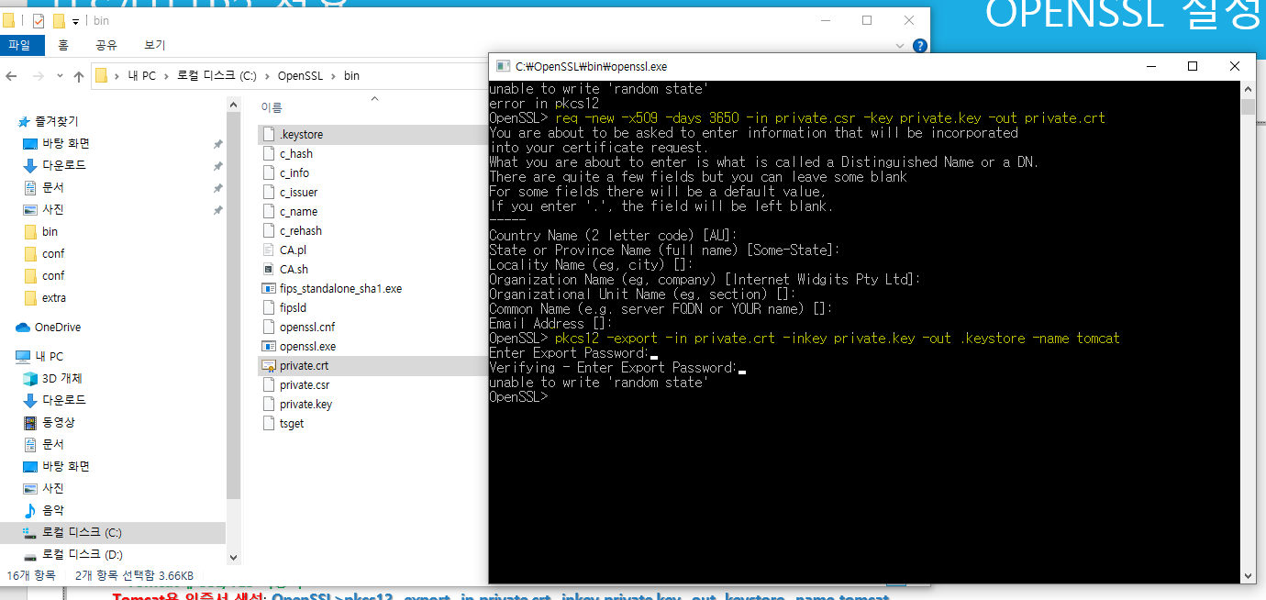This screenshot has height=600, width=1266.
Task: Click the new folder icon in the title bar
Action: (x=59, y=20)
